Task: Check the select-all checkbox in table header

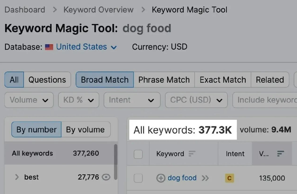Action: 138,154
